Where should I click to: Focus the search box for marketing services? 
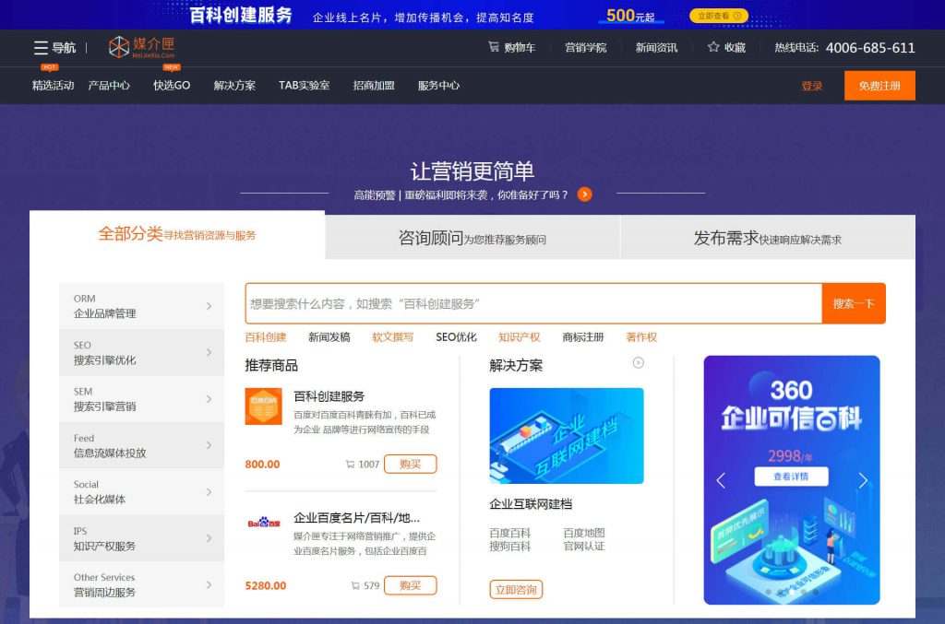coord(532,303)
